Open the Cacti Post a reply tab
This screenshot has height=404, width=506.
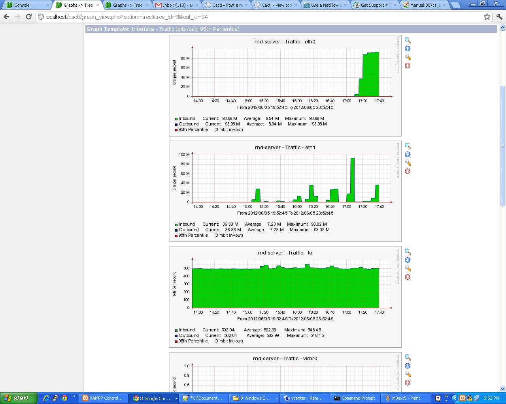227,5
